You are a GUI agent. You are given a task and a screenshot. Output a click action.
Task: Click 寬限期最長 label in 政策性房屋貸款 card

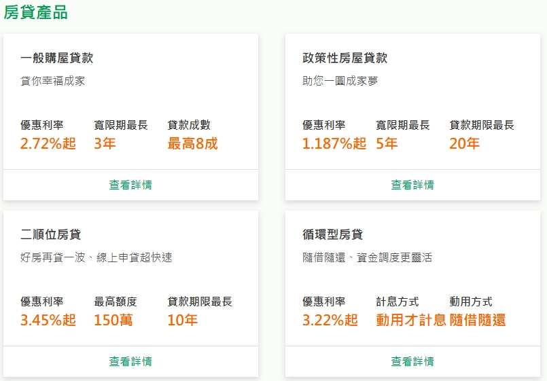coord(402,125)
